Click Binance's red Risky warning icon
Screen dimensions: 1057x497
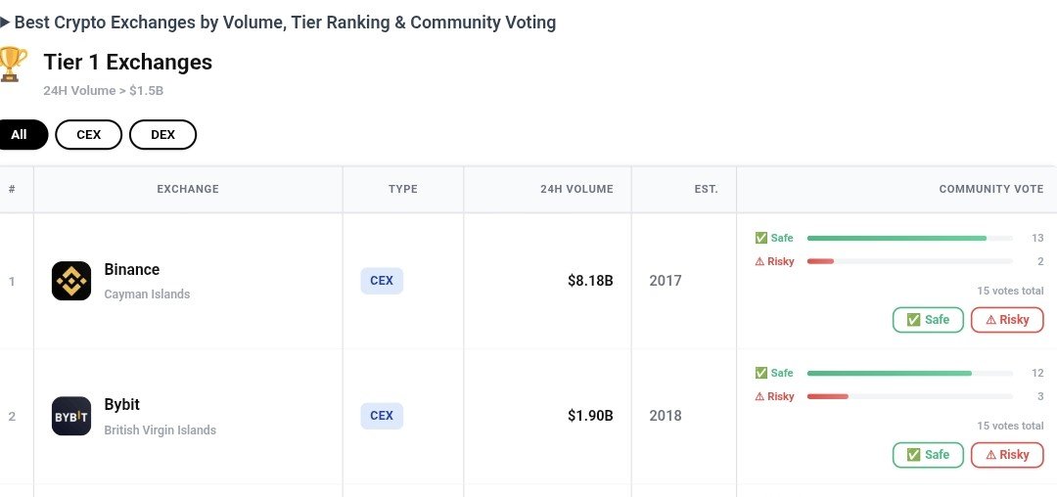[759, 261]
